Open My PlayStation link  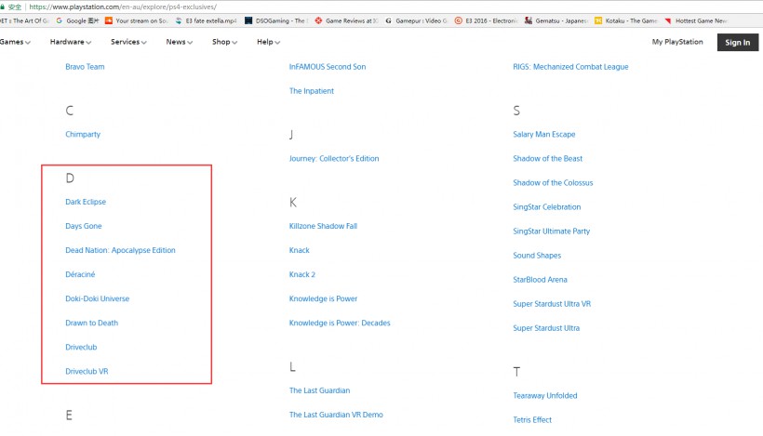pos(677,42)
